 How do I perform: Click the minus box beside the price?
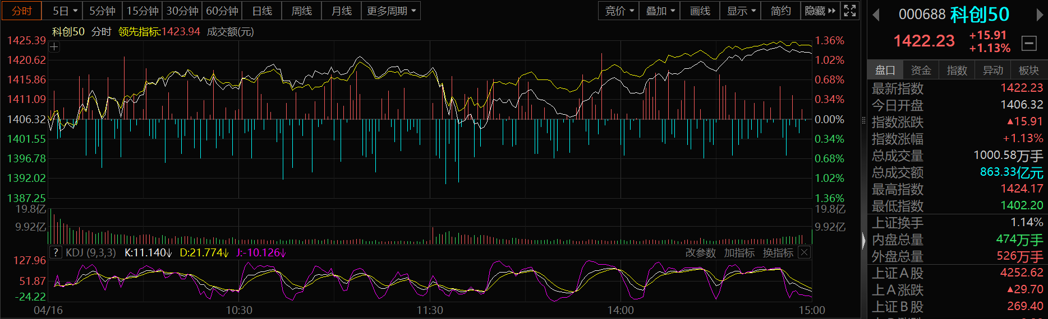pos(1029,43)
